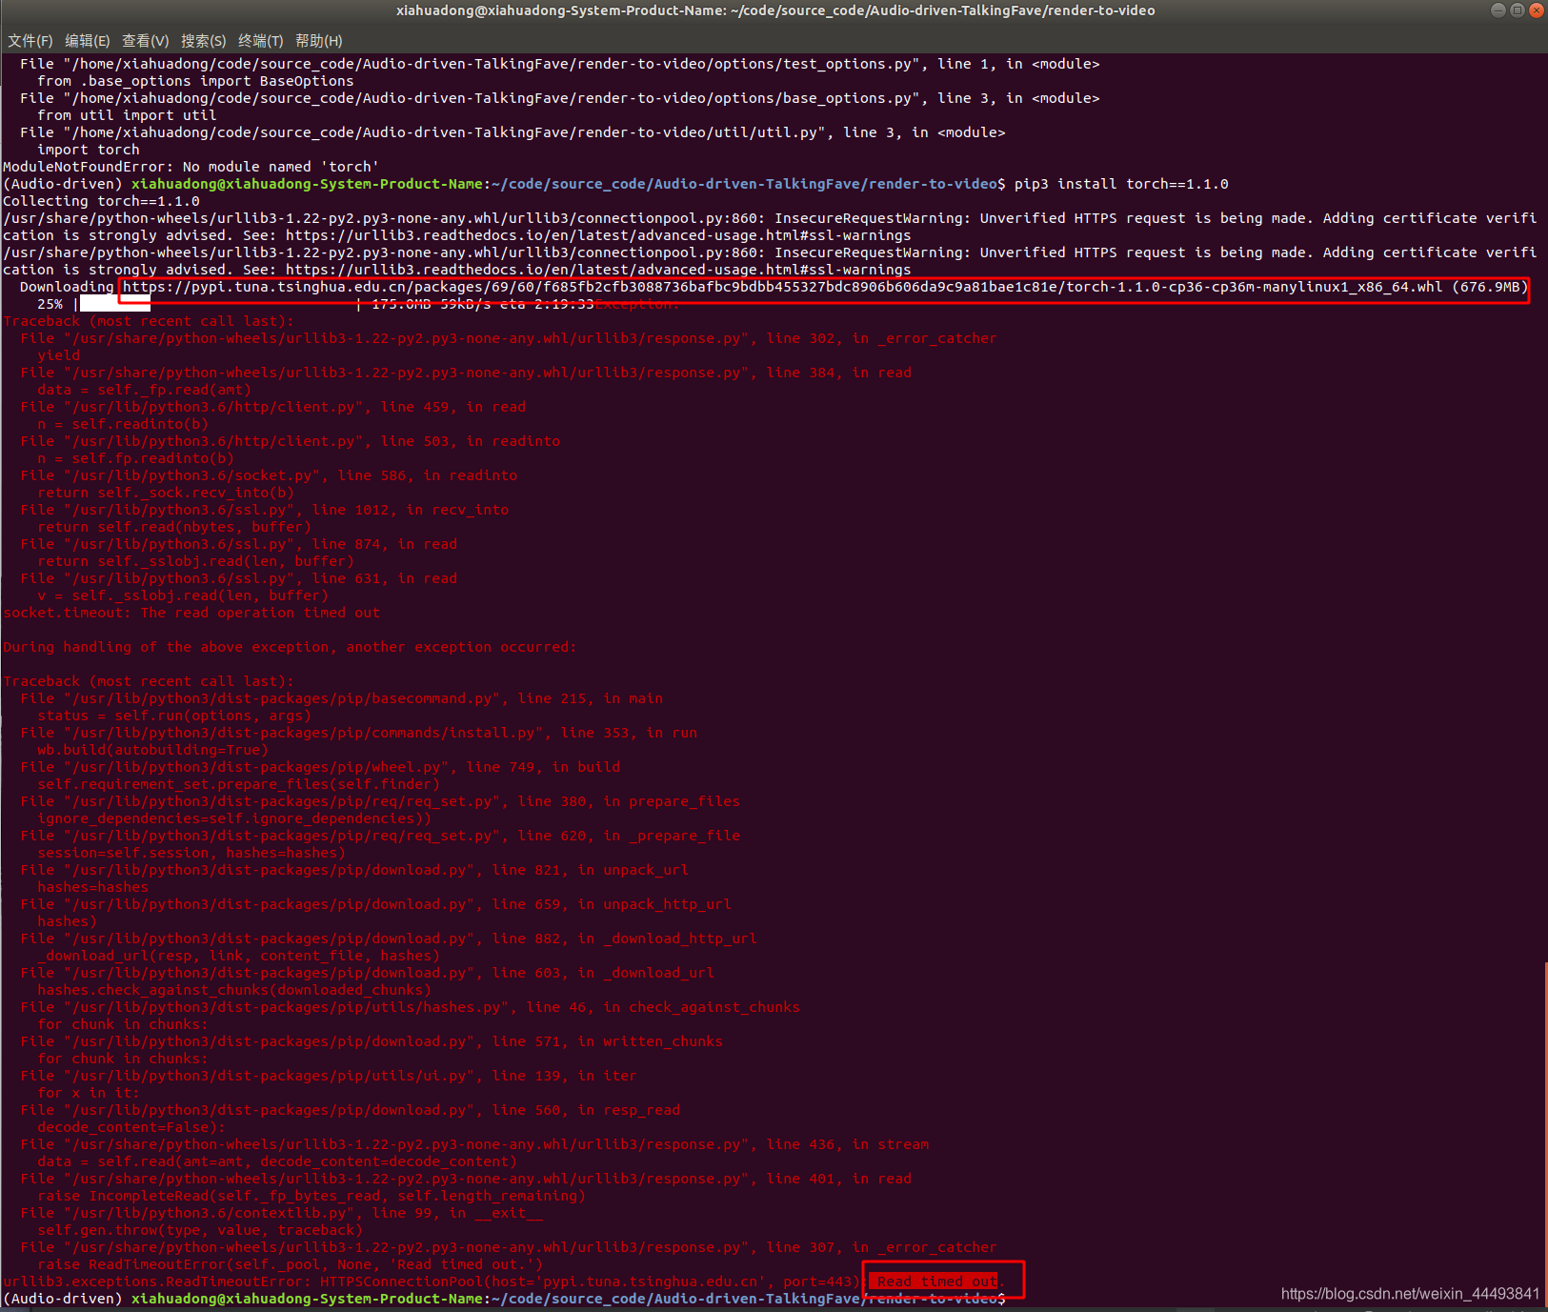Click 'socket.timeout: The read operation timed out'
The image size is (1548, 1312).
[191, 613]
